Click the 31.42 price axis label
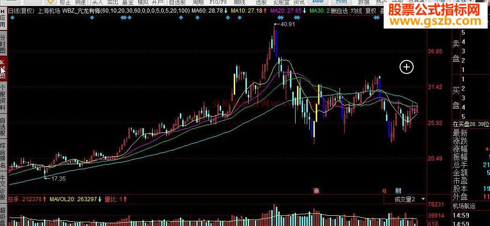This screenshot has width=490, height=226. [x=435, y=87]
